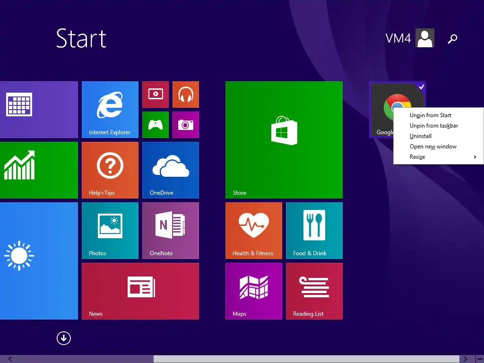
Task: Open the Food & Drink tile
Action: [314, 231]
